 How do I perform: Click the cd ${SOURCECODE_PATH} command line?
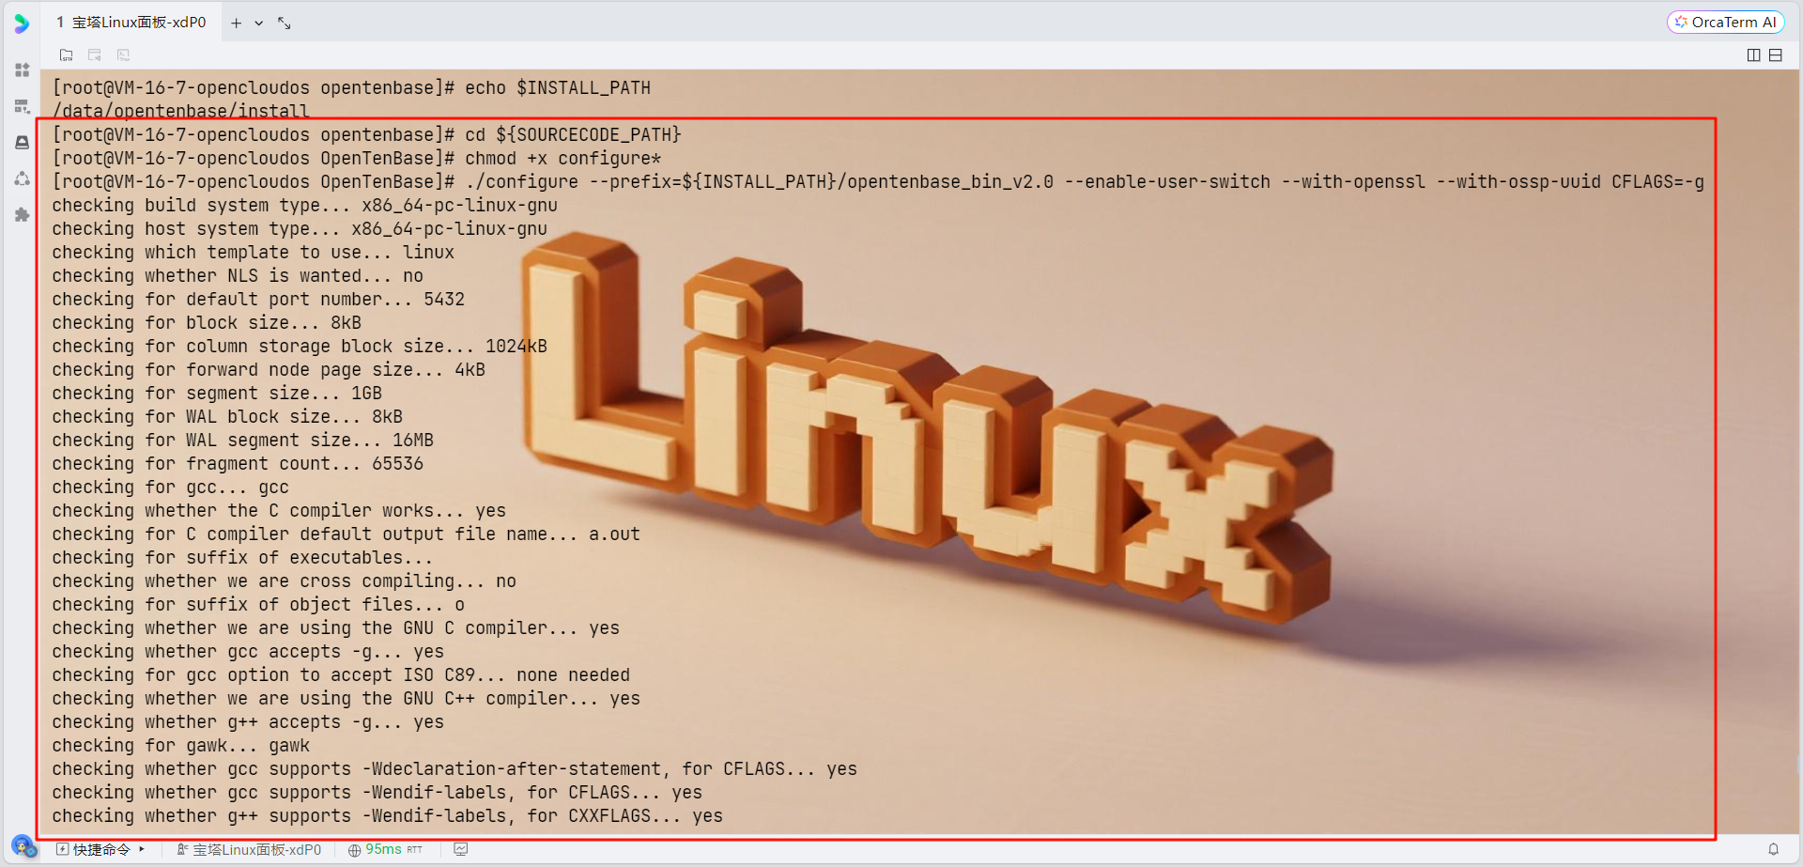[367, 135]
